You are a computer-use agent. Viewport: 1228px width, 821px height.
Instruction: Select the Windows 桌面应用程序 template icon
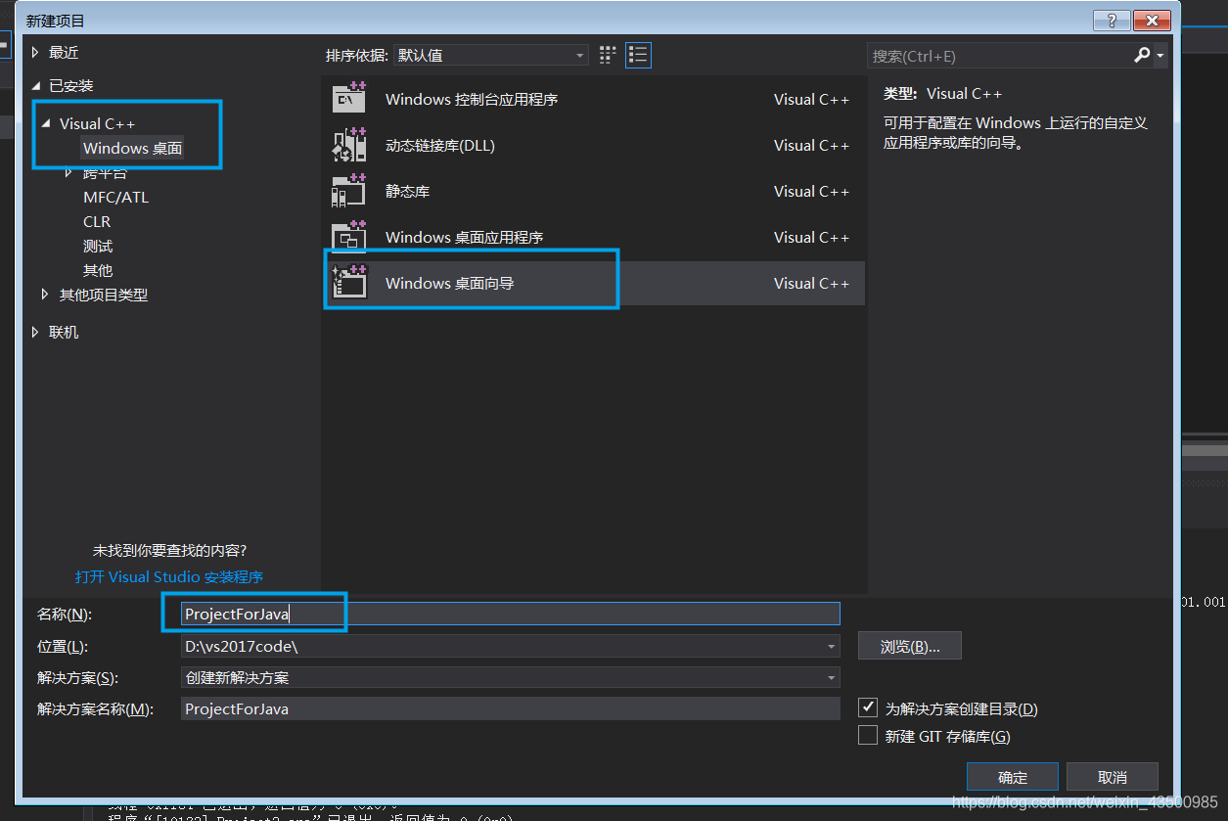[349, 237]
